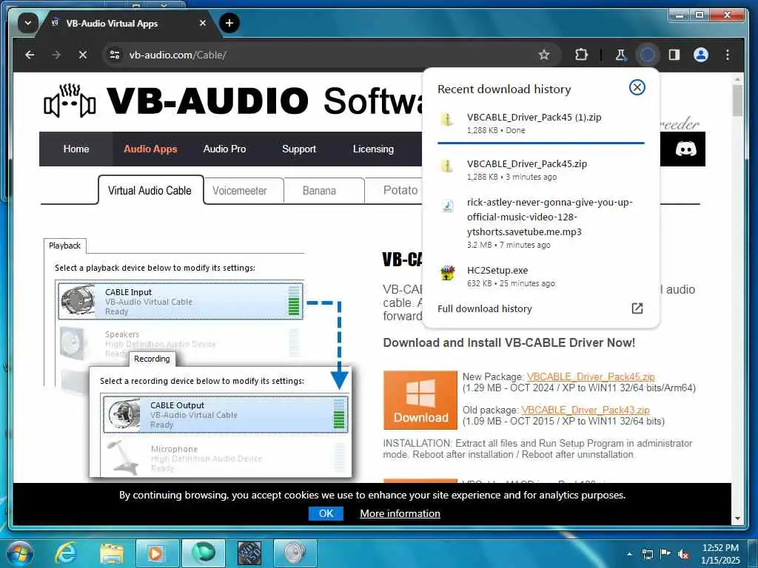758x568 pixels.
Task: Open Chrome three-dot menu
Action: pyautogui.click(x=727, y=55)
